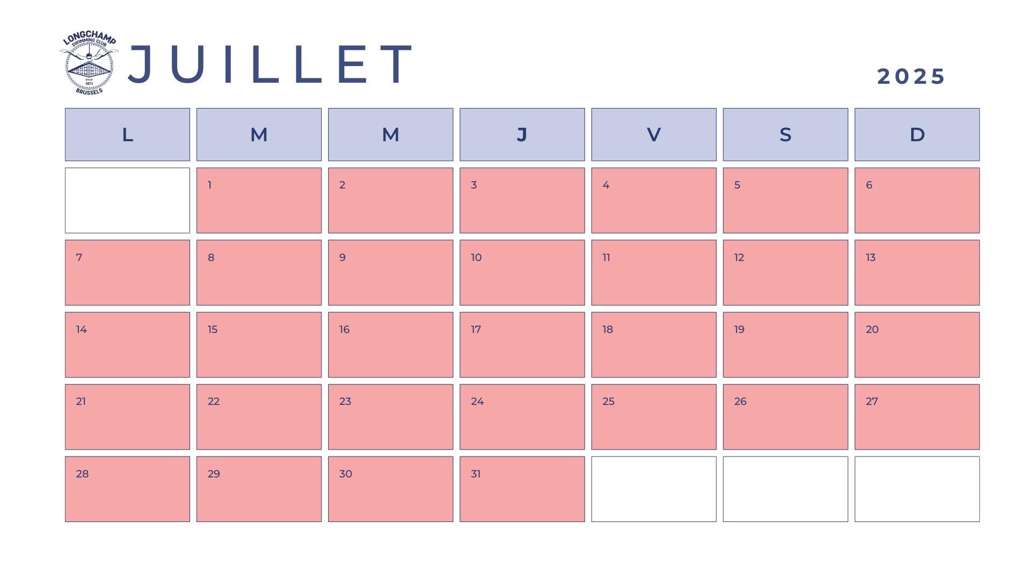Click the day 31 cell
The height and width of the screenshot is (580, 1031).
[x=522, y=489]
